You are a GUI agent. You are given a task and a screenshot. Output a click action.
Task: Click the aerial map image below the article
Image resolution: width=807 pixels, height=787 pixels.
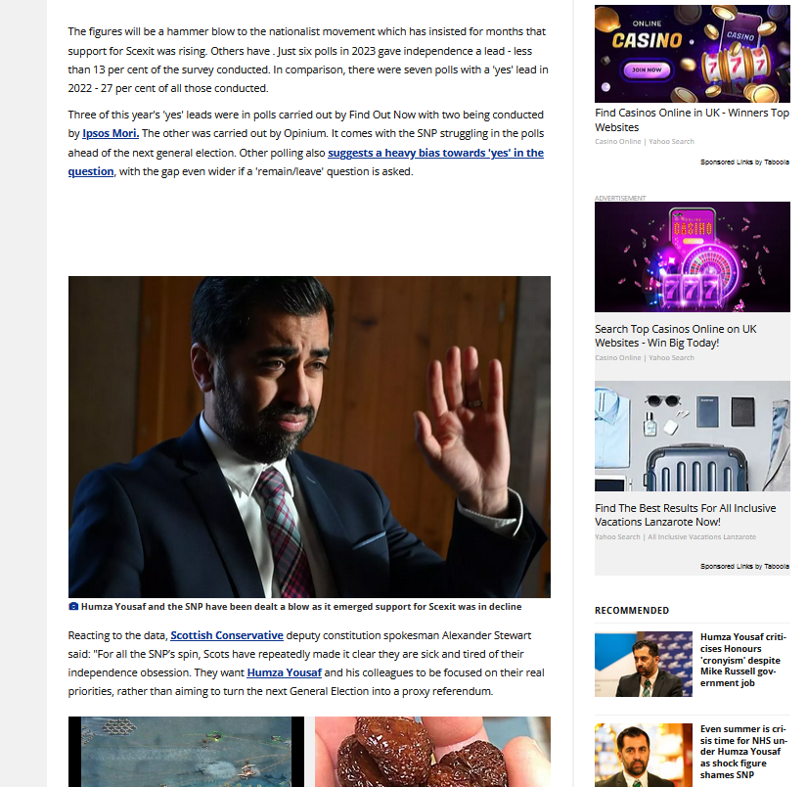click(x=186, y=752)
